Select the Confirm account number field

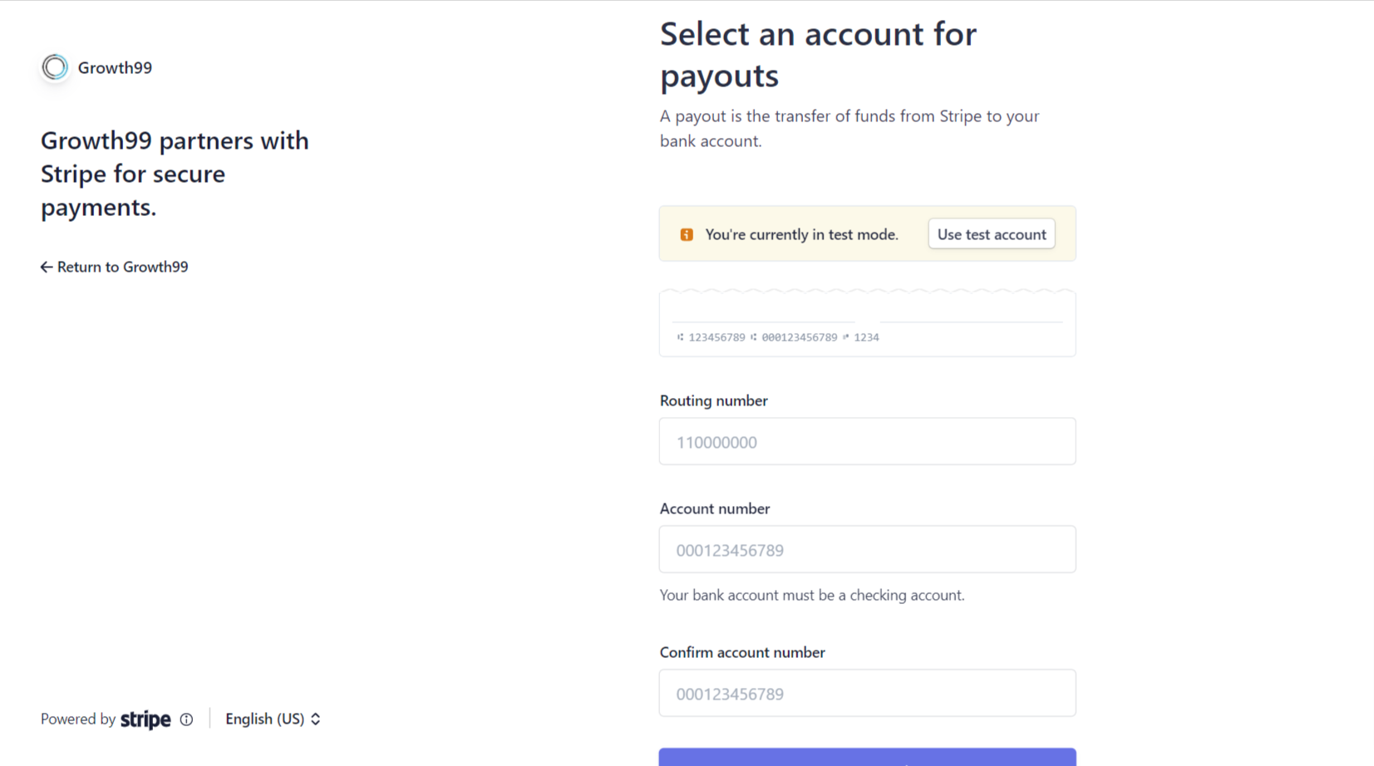tap(867, 693)
